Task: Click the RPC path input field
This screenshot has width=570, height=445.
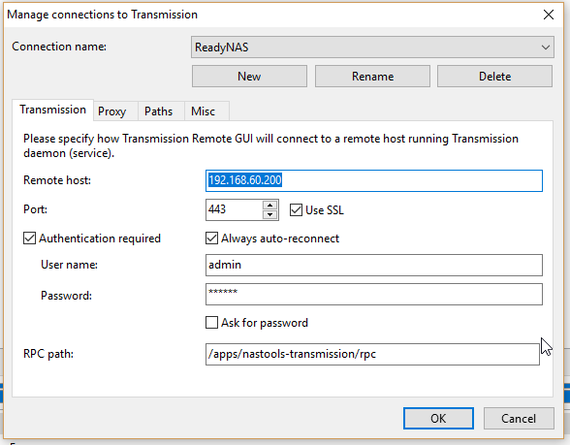Action: tap(372, 354)
